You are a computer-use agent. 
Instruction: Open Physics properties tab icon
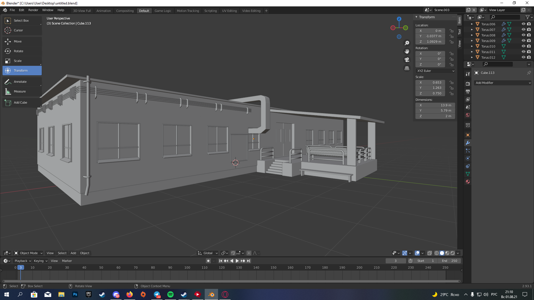coord(468,158)
